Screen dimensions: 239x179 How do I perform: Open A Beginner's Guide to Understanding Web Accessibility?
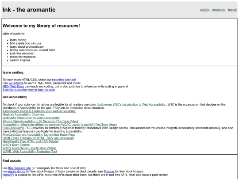[39, 111]
